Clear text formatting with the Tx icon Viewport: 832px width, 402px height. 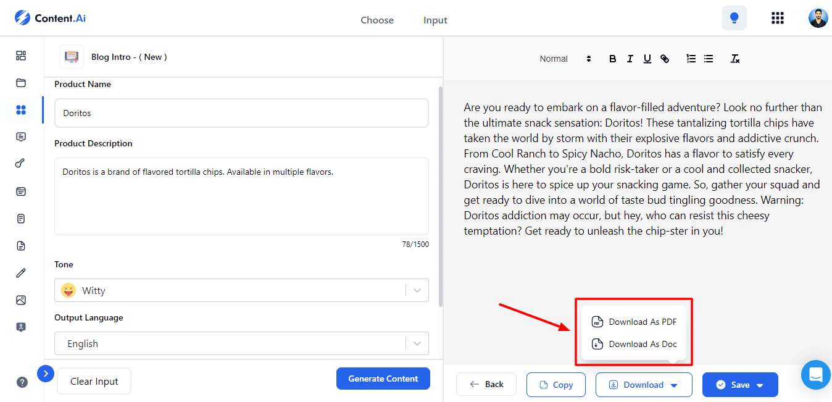coord(734,59)
